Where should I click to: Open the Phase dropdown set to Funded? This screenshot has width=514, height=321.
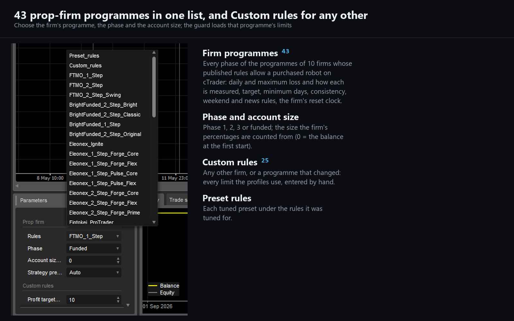coord(94,248)
